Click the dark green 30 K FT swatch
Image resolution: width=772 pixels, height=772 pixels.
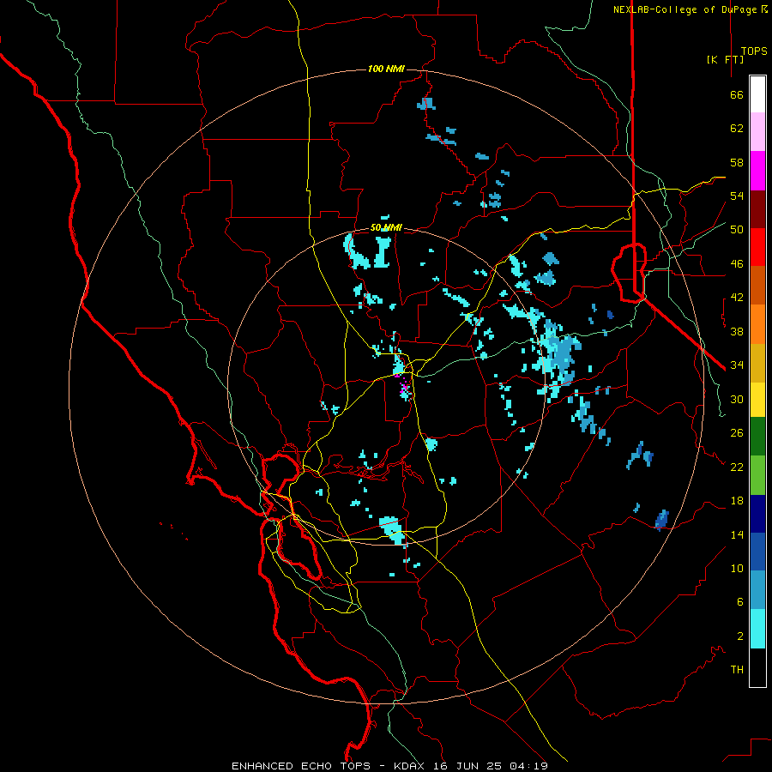757,437
